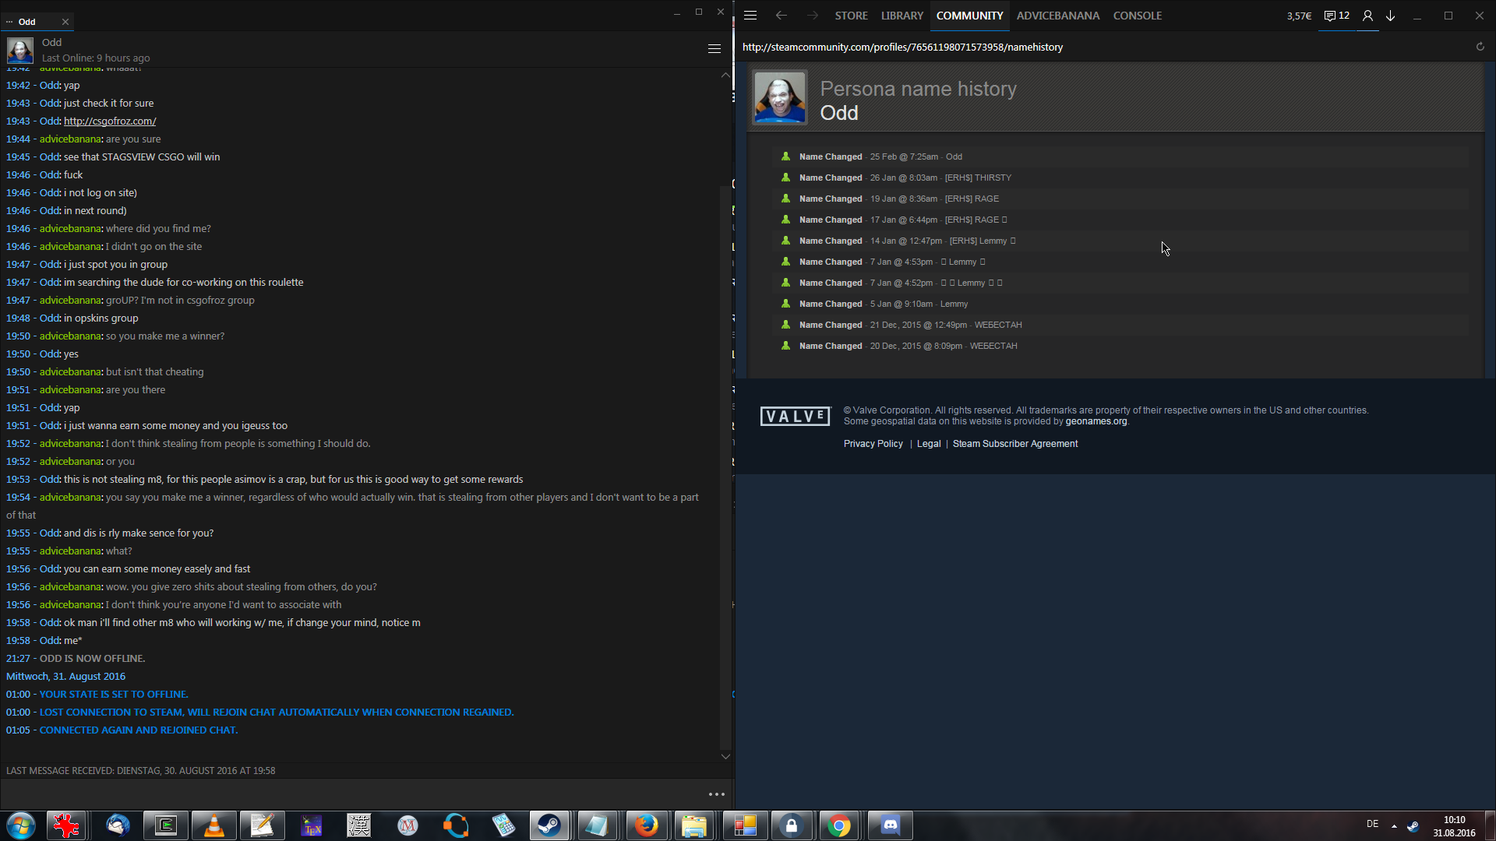Click the Steam system tray icon
The image size is (1496, 841).
point(1413,825)
